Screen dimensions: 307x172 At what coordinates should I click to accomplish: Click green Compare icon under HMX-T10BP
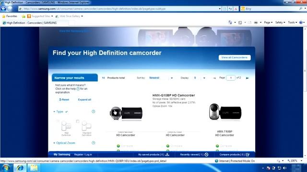point(217,146)
